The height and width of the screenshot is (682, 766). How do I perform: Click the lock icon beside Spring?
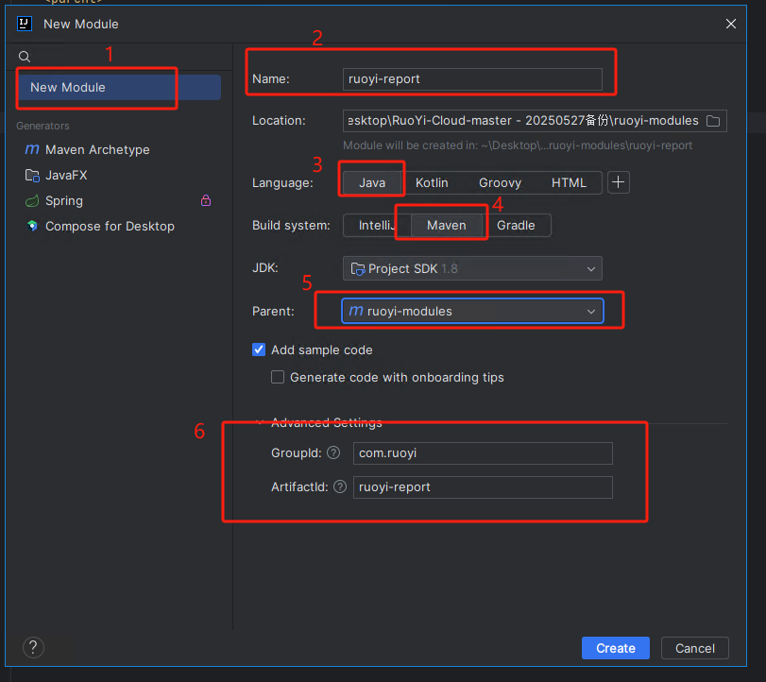coord(206,200)
